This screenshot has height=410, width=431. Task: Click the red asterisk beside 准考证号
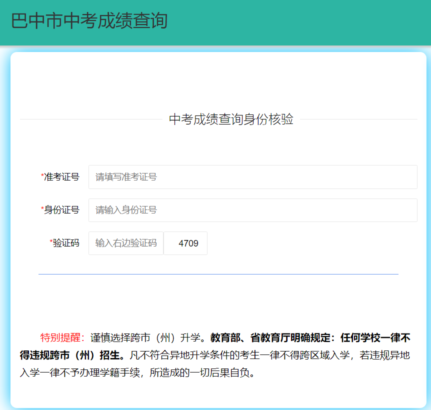[x=42, y=176]
